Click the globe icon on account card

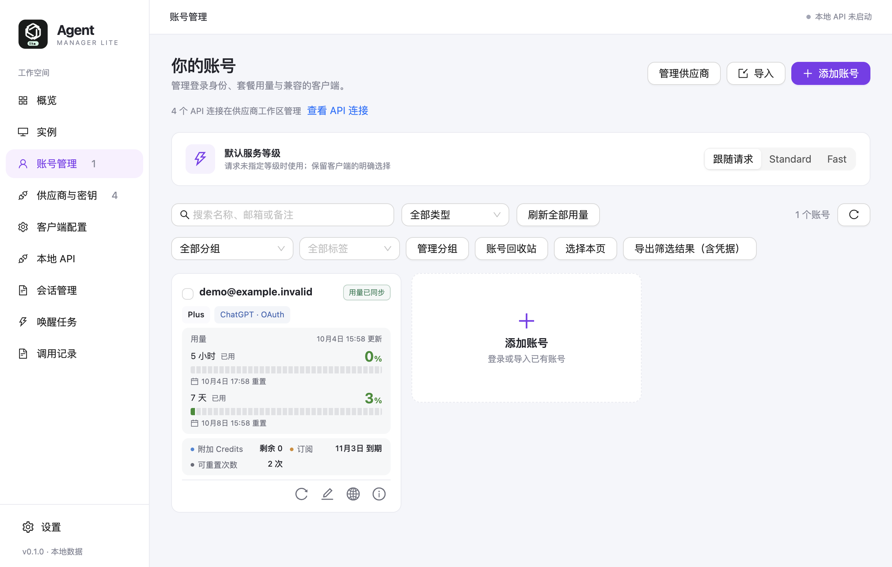pyautogui.click(x=353, y=494)
